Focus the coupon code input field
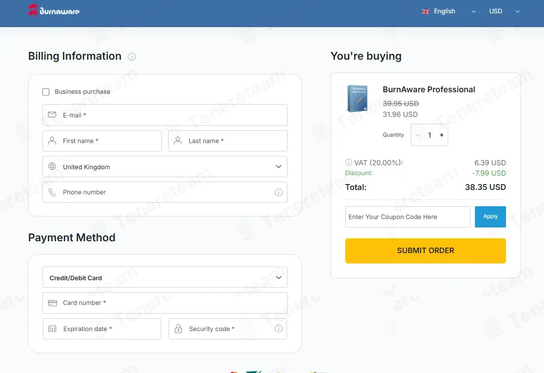The width and height of the screenshot is (544, 373). pyautogui.click(x=408, y=217)
